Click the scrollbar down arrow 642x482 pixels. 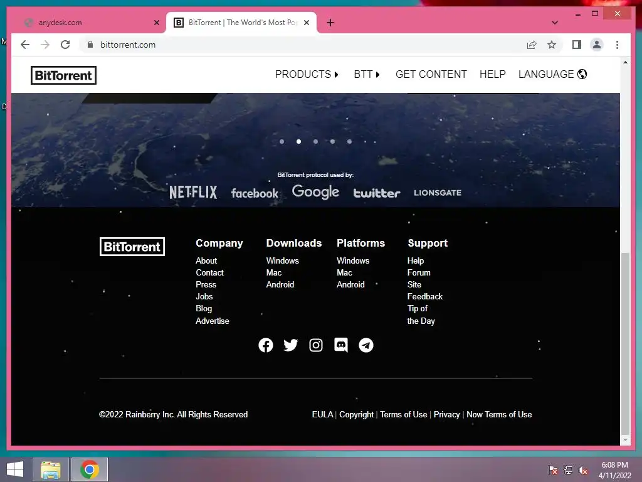click(x=625, y=440)
